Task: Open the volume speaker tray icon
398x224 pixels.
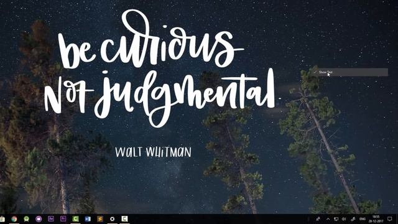Action: pyautogui.click(x=344, y=219)
